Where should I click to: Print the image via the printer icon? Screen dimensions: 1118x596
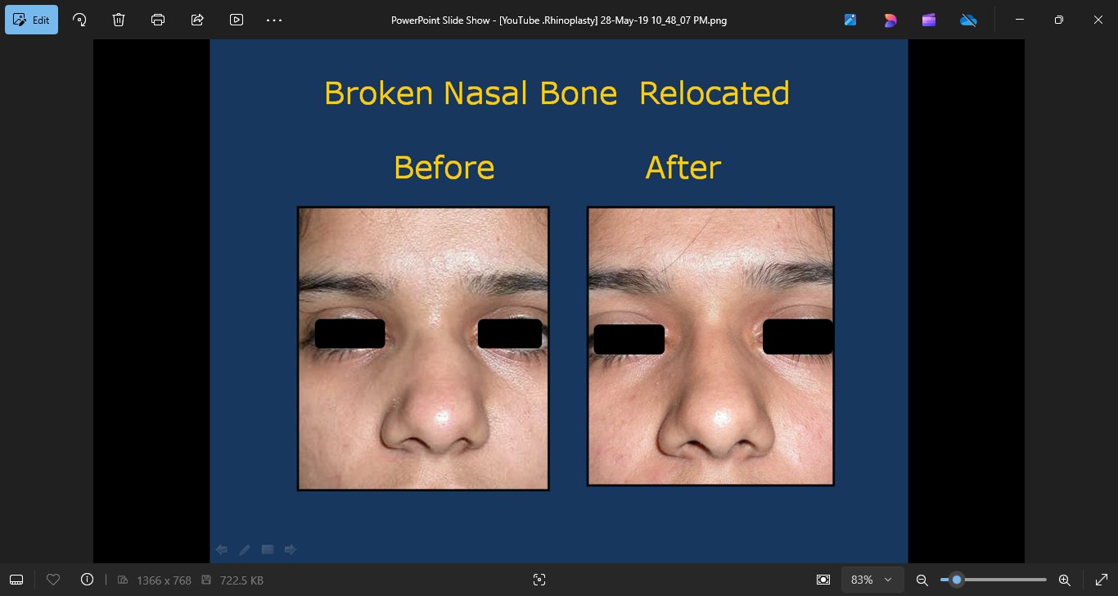tap(158, 20)
